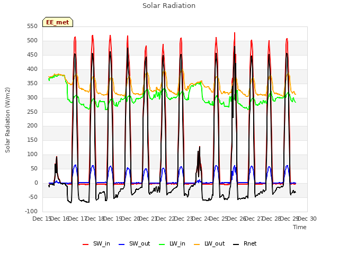Screen dimensions: 339x254
Task: Click the Dec 30 x-axis date label
Action: (307, 219)
